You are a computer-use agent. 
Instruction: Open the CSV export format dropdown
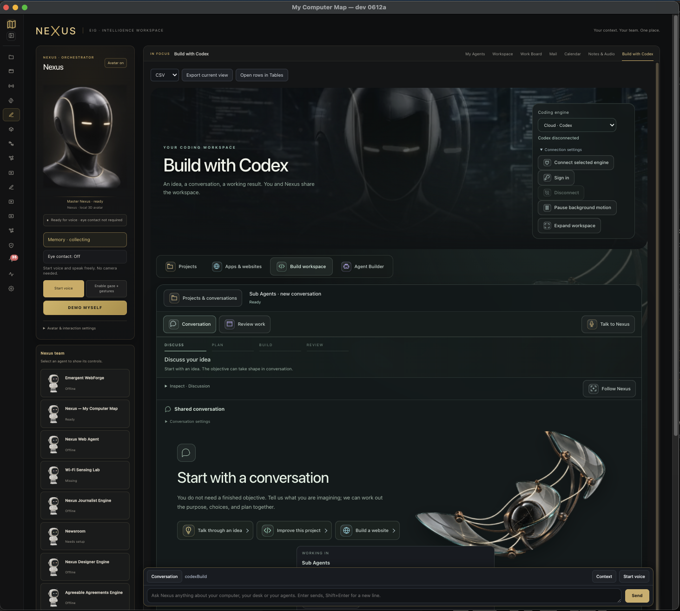click(165, 75)
